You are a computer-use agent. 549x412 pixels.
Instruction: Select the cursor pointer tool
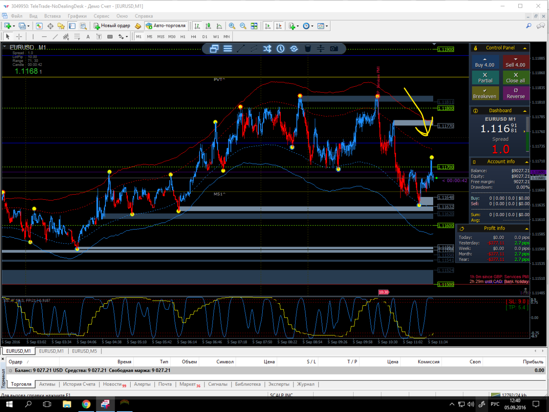click(8, 37)
